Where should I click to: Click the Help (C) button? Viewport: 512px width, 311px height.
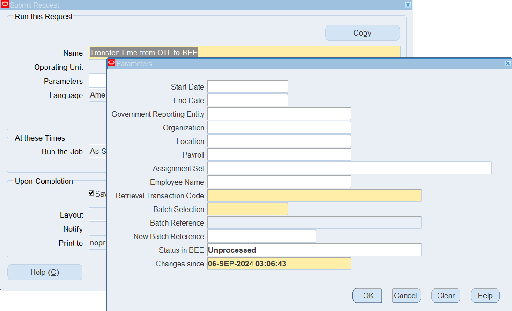[45, 272]
